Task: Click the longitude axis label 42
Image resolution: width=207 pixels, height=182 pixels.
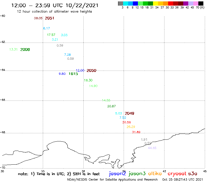Action: (164, 171)
